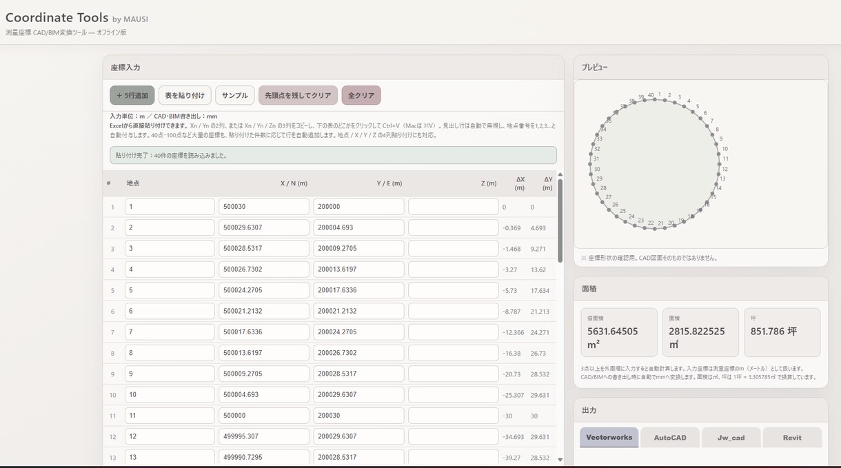841x468 pixels.
Task: Edit X/N field containing 499995.307
Action: pos(264,436)
